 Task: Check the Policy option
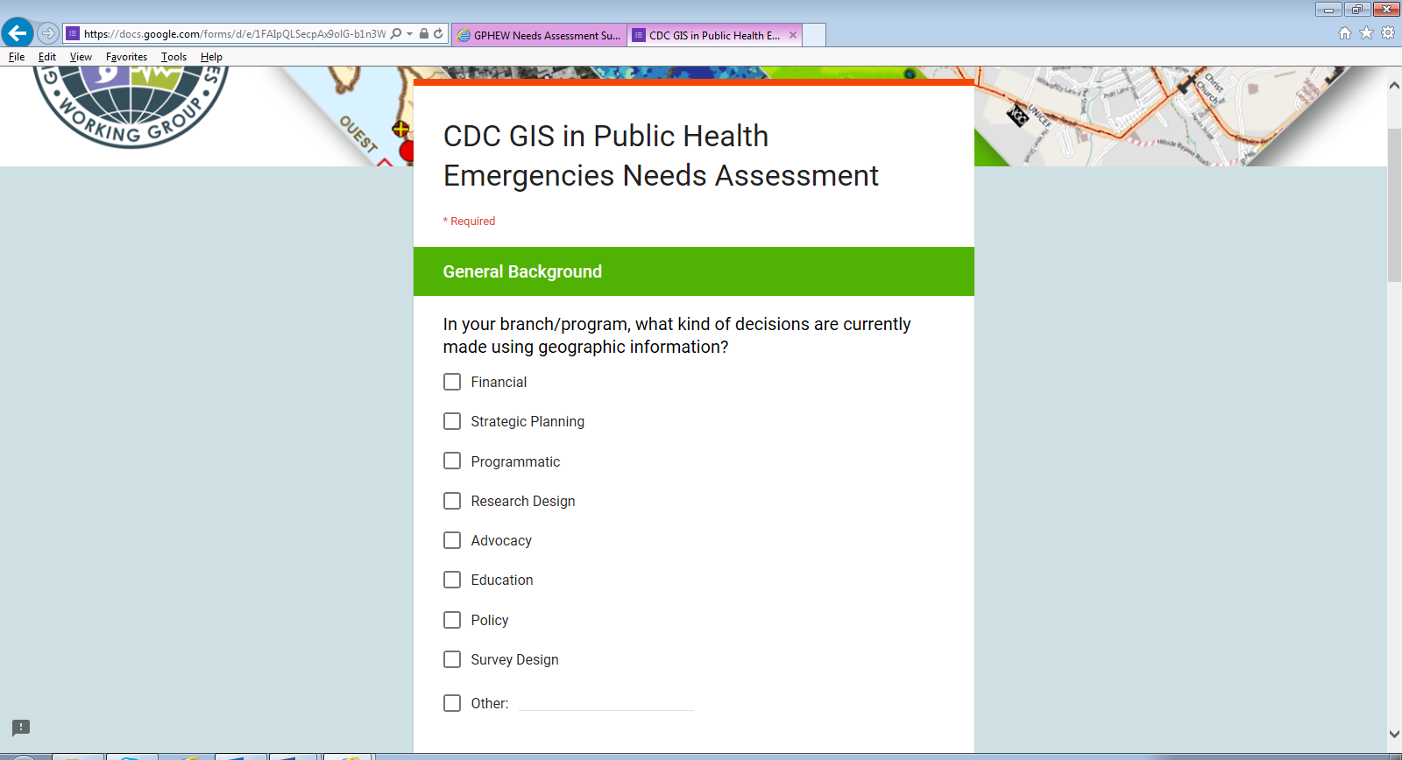click(452, 620)
